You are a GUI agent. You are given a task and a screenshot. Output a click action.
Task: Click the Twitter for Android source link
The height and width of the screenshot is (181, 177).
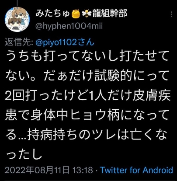tap(137, 170)
